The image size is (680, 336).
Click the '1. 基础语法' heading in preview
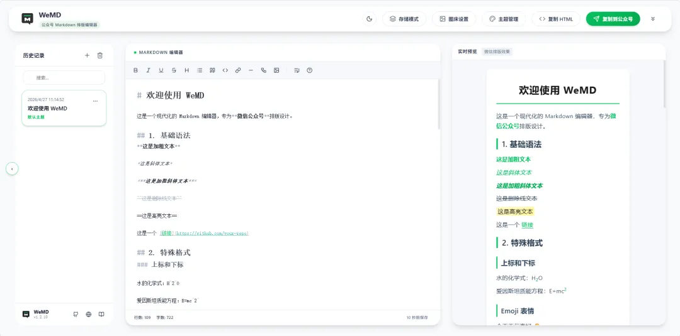pyautogui.click(x=521, y=144)
